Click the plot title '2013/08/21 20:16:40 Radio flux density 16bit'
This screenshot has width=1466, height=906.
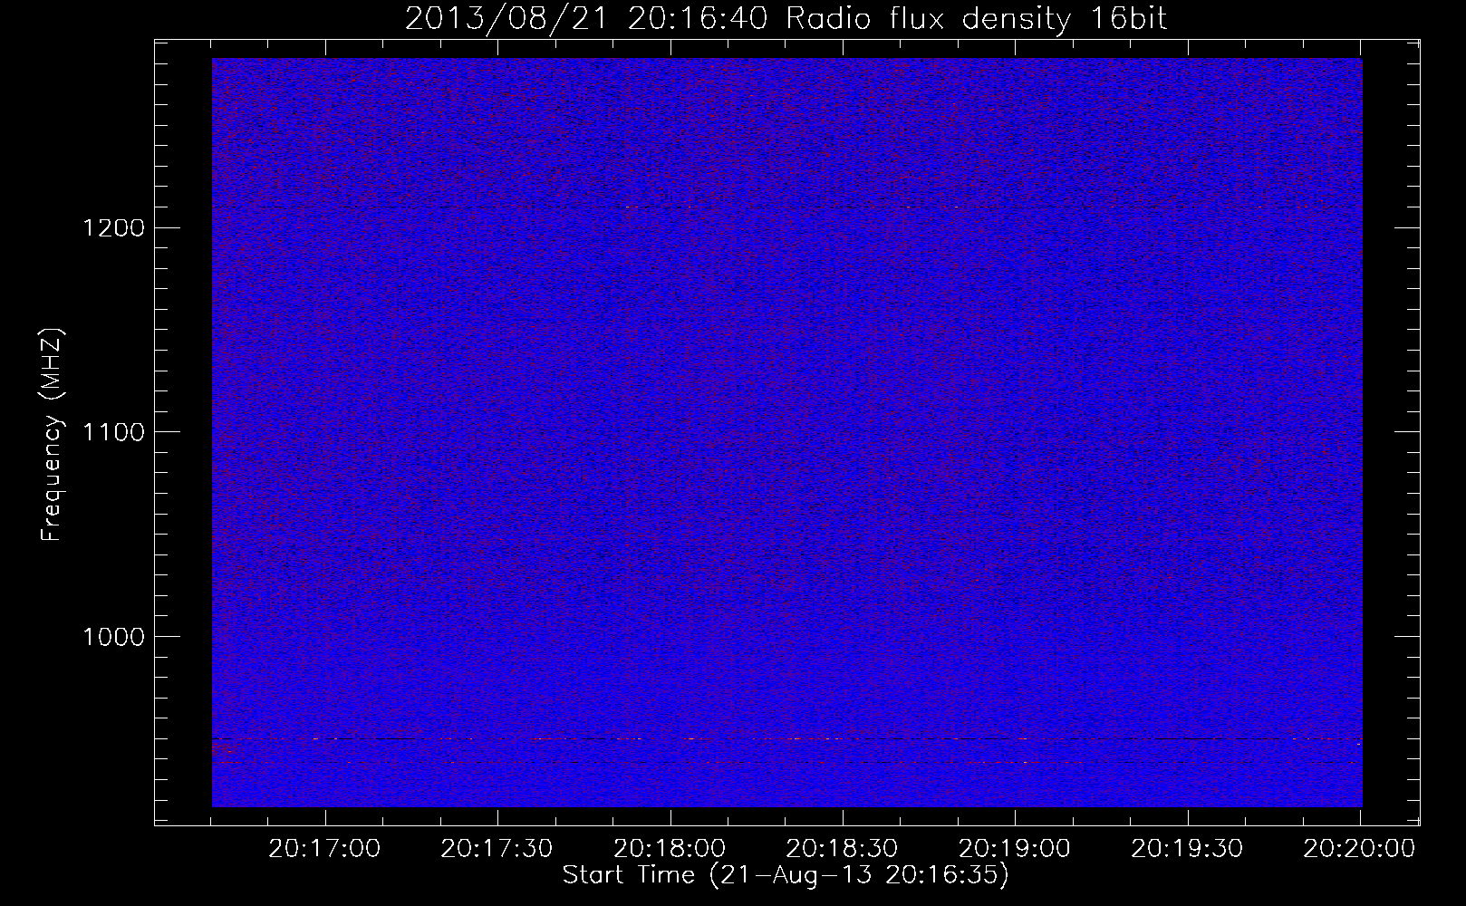[786, 19]
